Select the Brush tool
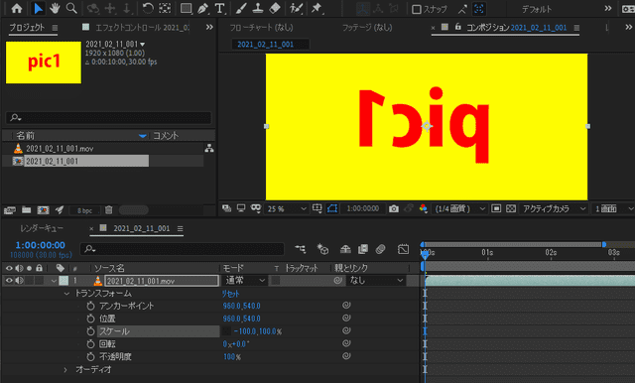Image resolution: width=635 pixels, height=383 pixels. pyautogui.click(x=241, y=9)
